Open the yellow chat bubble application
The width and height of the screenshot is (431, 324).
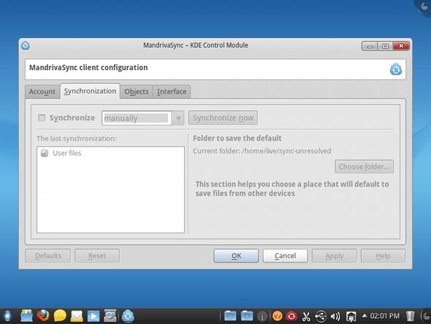pos(60,316)
